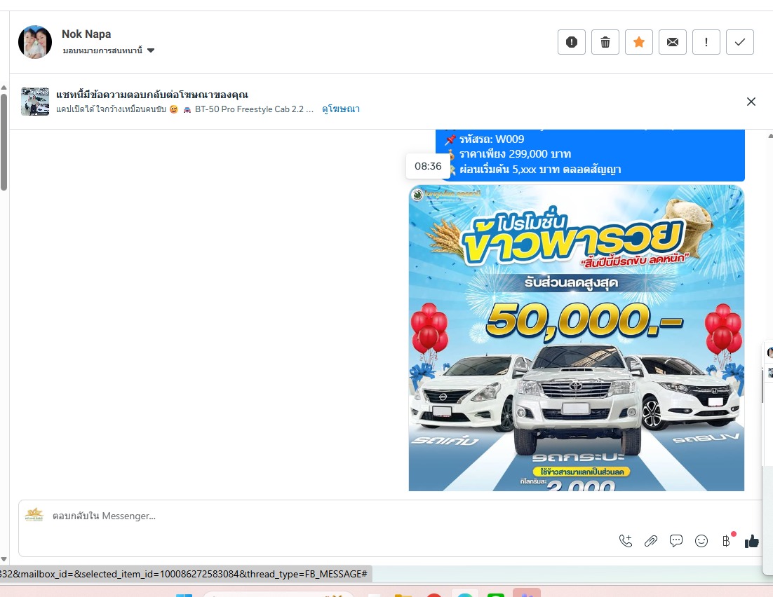This screenshot has width=773, height=597.
Task: Toggle the orange star follow-up flag
Action: [x=638, y=42]
